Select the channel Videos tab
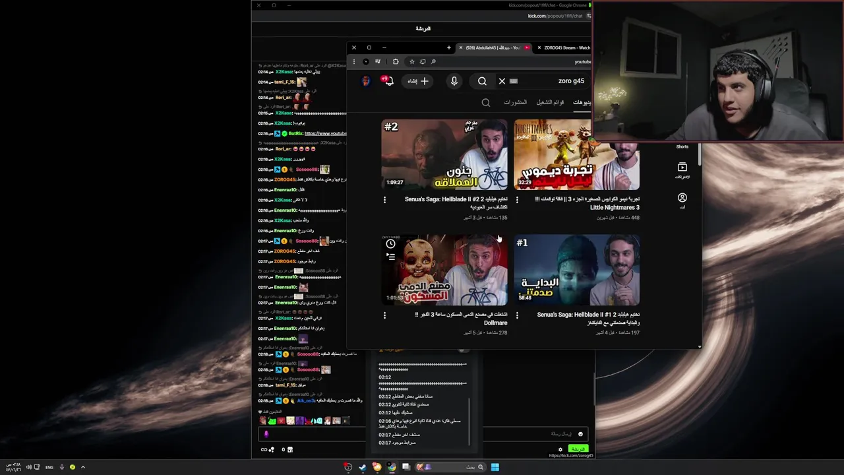Viewport: 844px width, 475px height. [582, 102]
